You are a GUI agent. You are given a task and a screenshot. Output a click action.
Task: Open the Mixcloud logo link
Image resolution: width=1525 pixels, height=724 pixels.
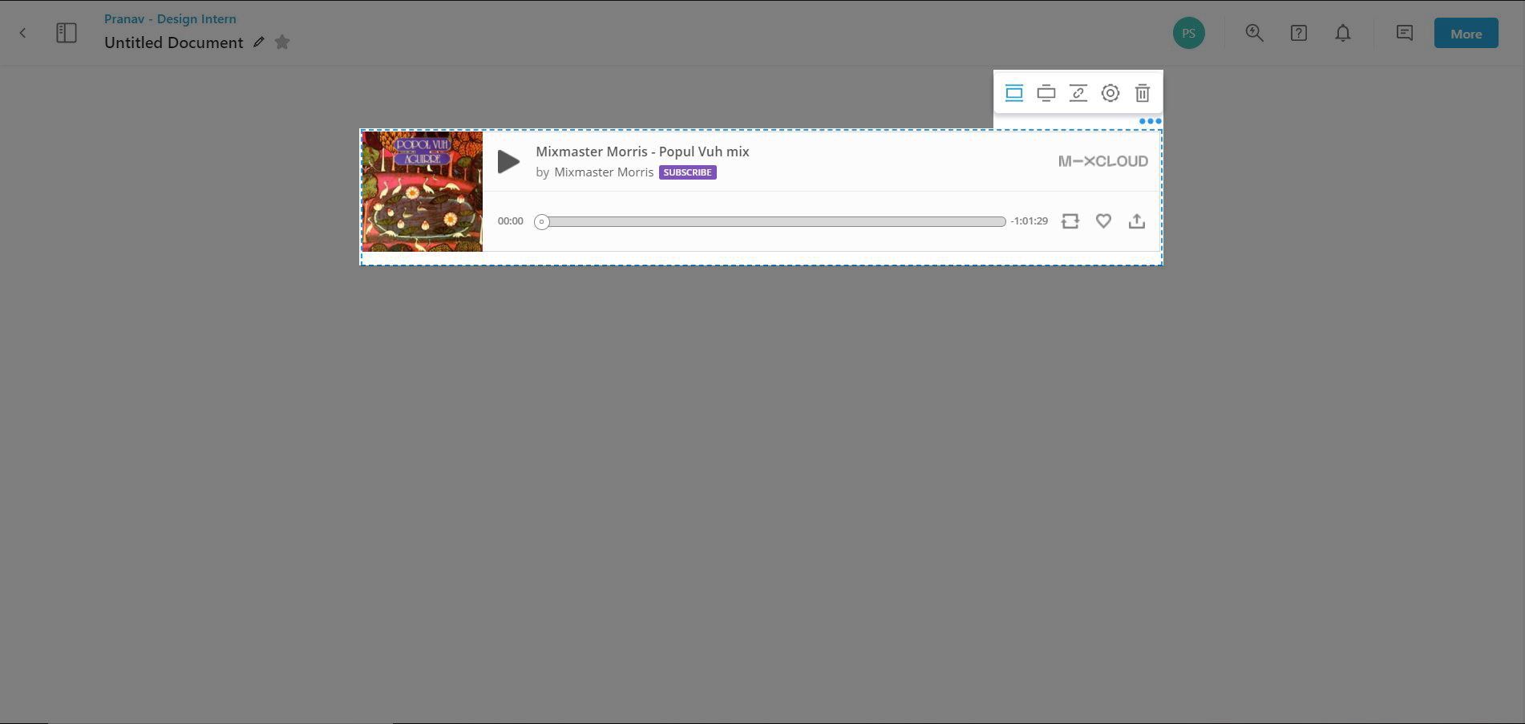click(x=1102, y=161)
